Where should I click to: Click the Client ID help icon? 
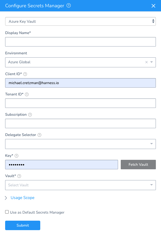(25, 74)
